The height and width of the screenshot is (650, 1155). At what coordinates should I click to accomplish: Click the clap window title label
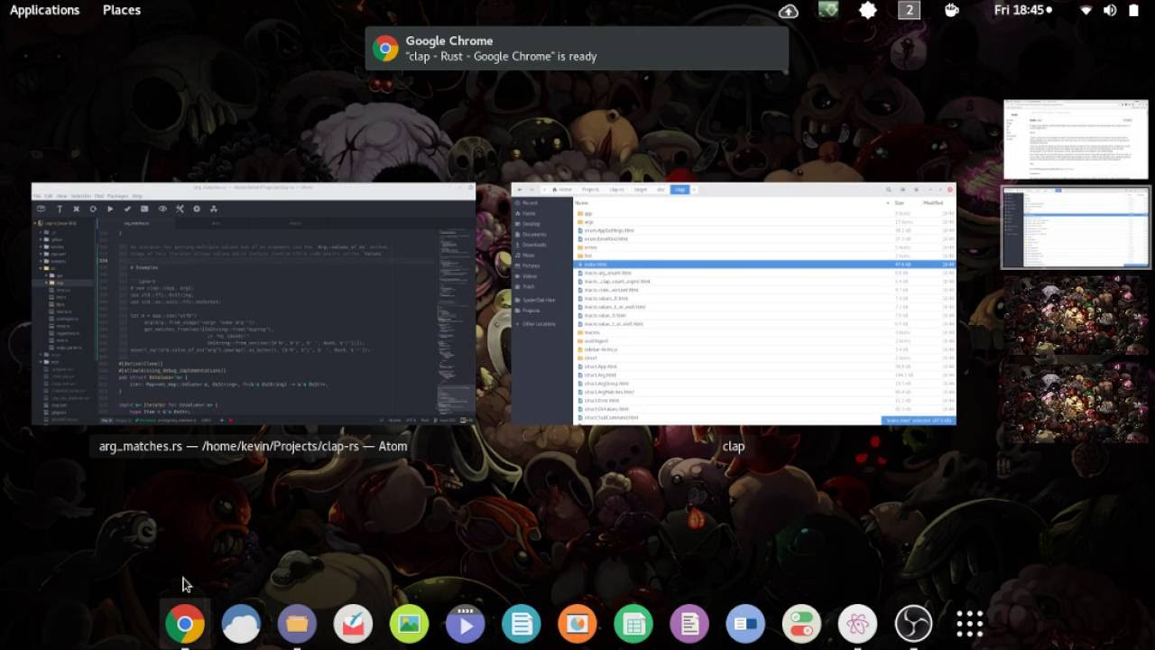734,446
